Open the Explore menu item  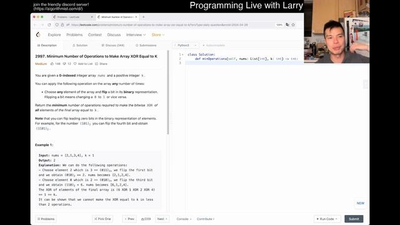[54, 35]
